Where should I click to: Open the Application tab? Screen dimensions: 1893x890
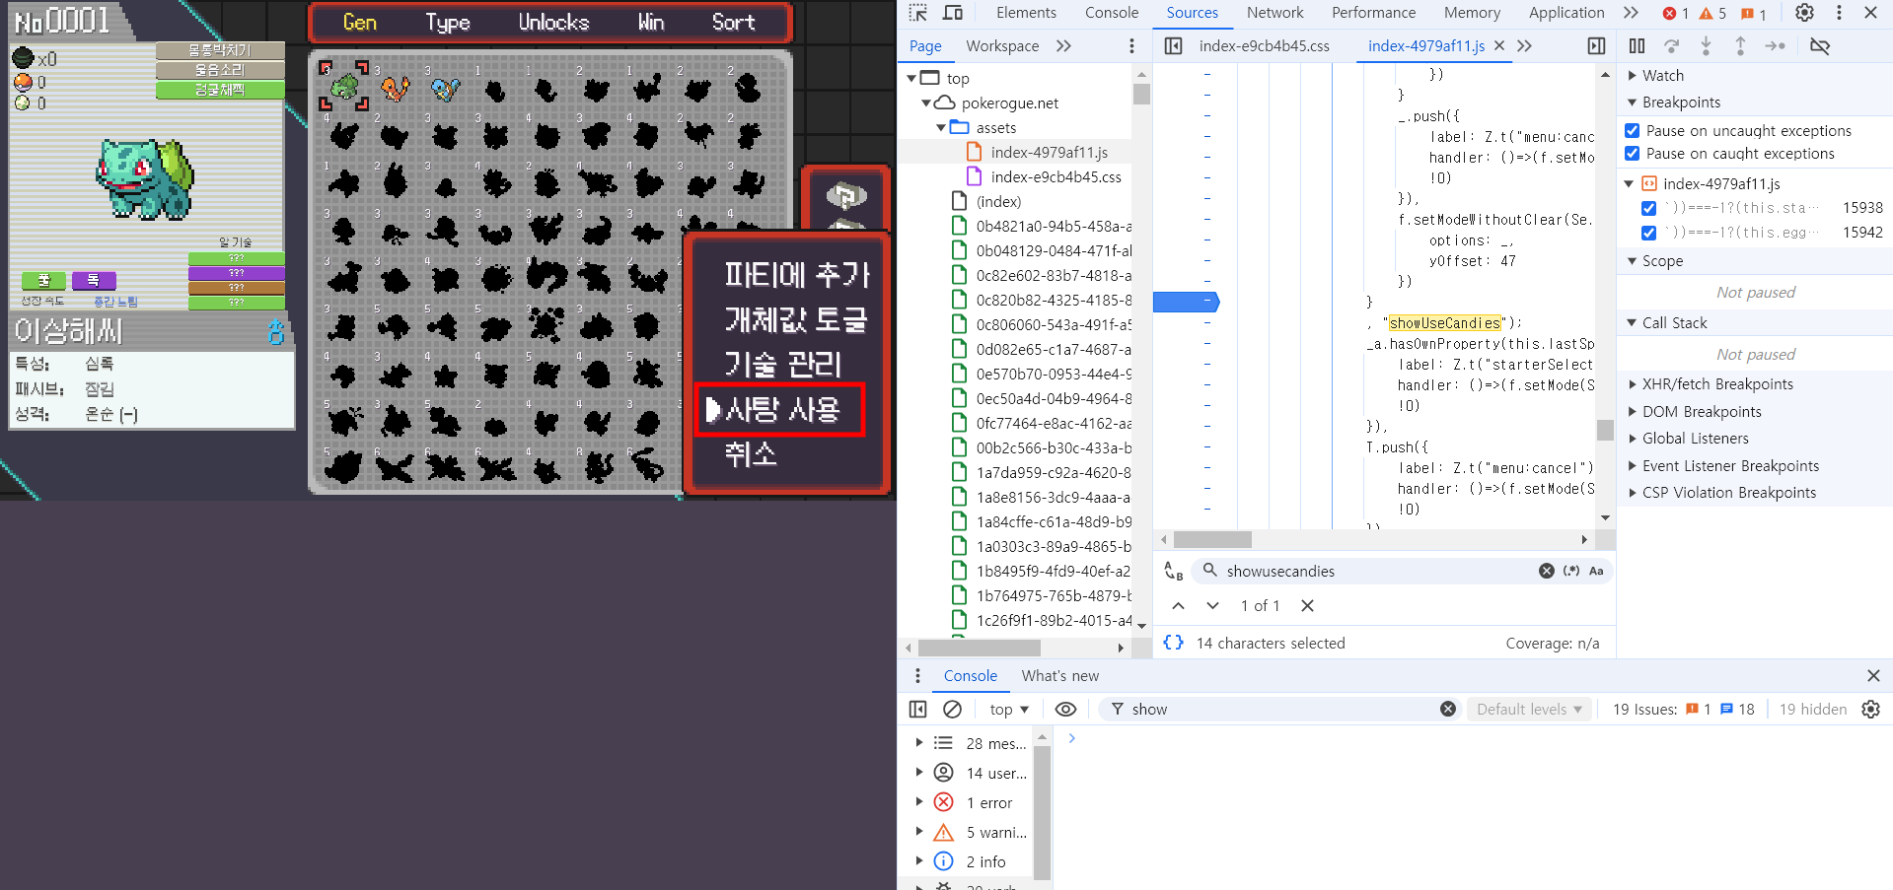[1566, 13]
